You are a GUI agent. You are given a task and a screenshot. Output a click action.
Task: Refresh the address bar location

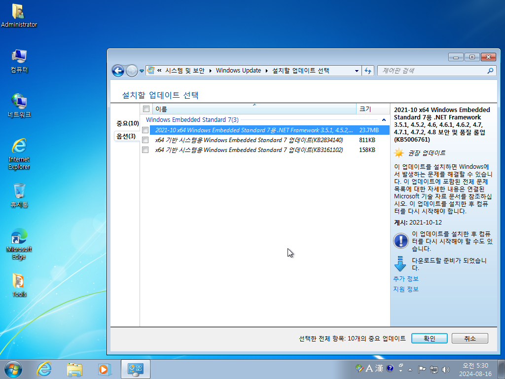click(368, 71)
